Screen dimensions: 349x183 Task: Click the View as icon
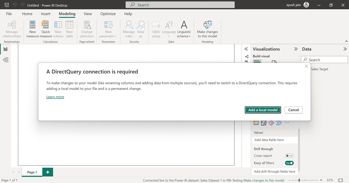tap(141, 29)
